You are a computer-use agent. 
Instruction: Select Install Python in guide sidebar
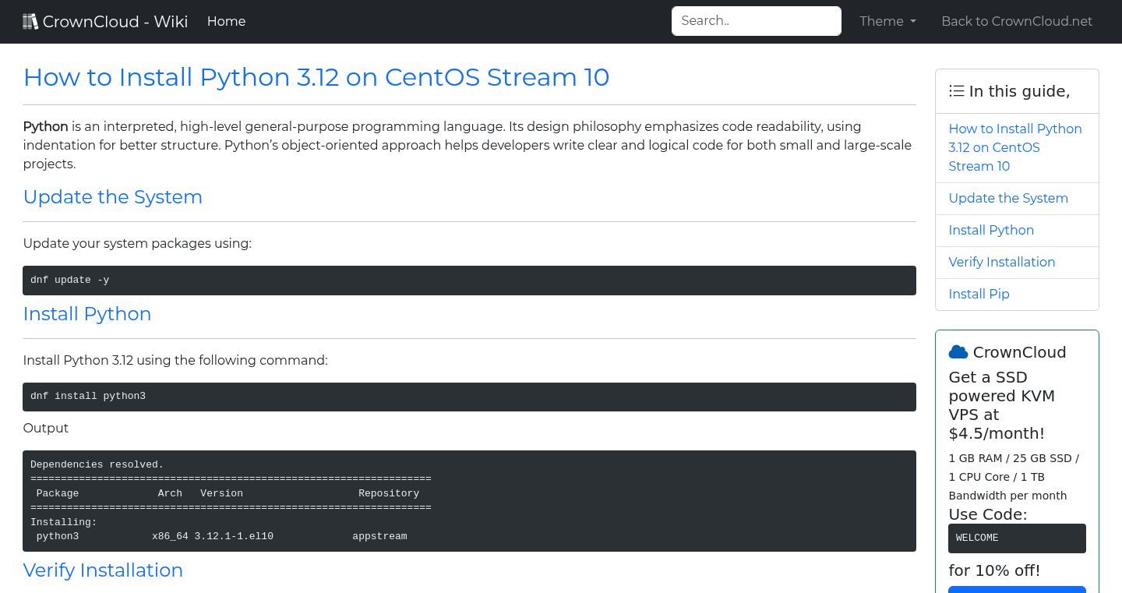click(990, 230)
